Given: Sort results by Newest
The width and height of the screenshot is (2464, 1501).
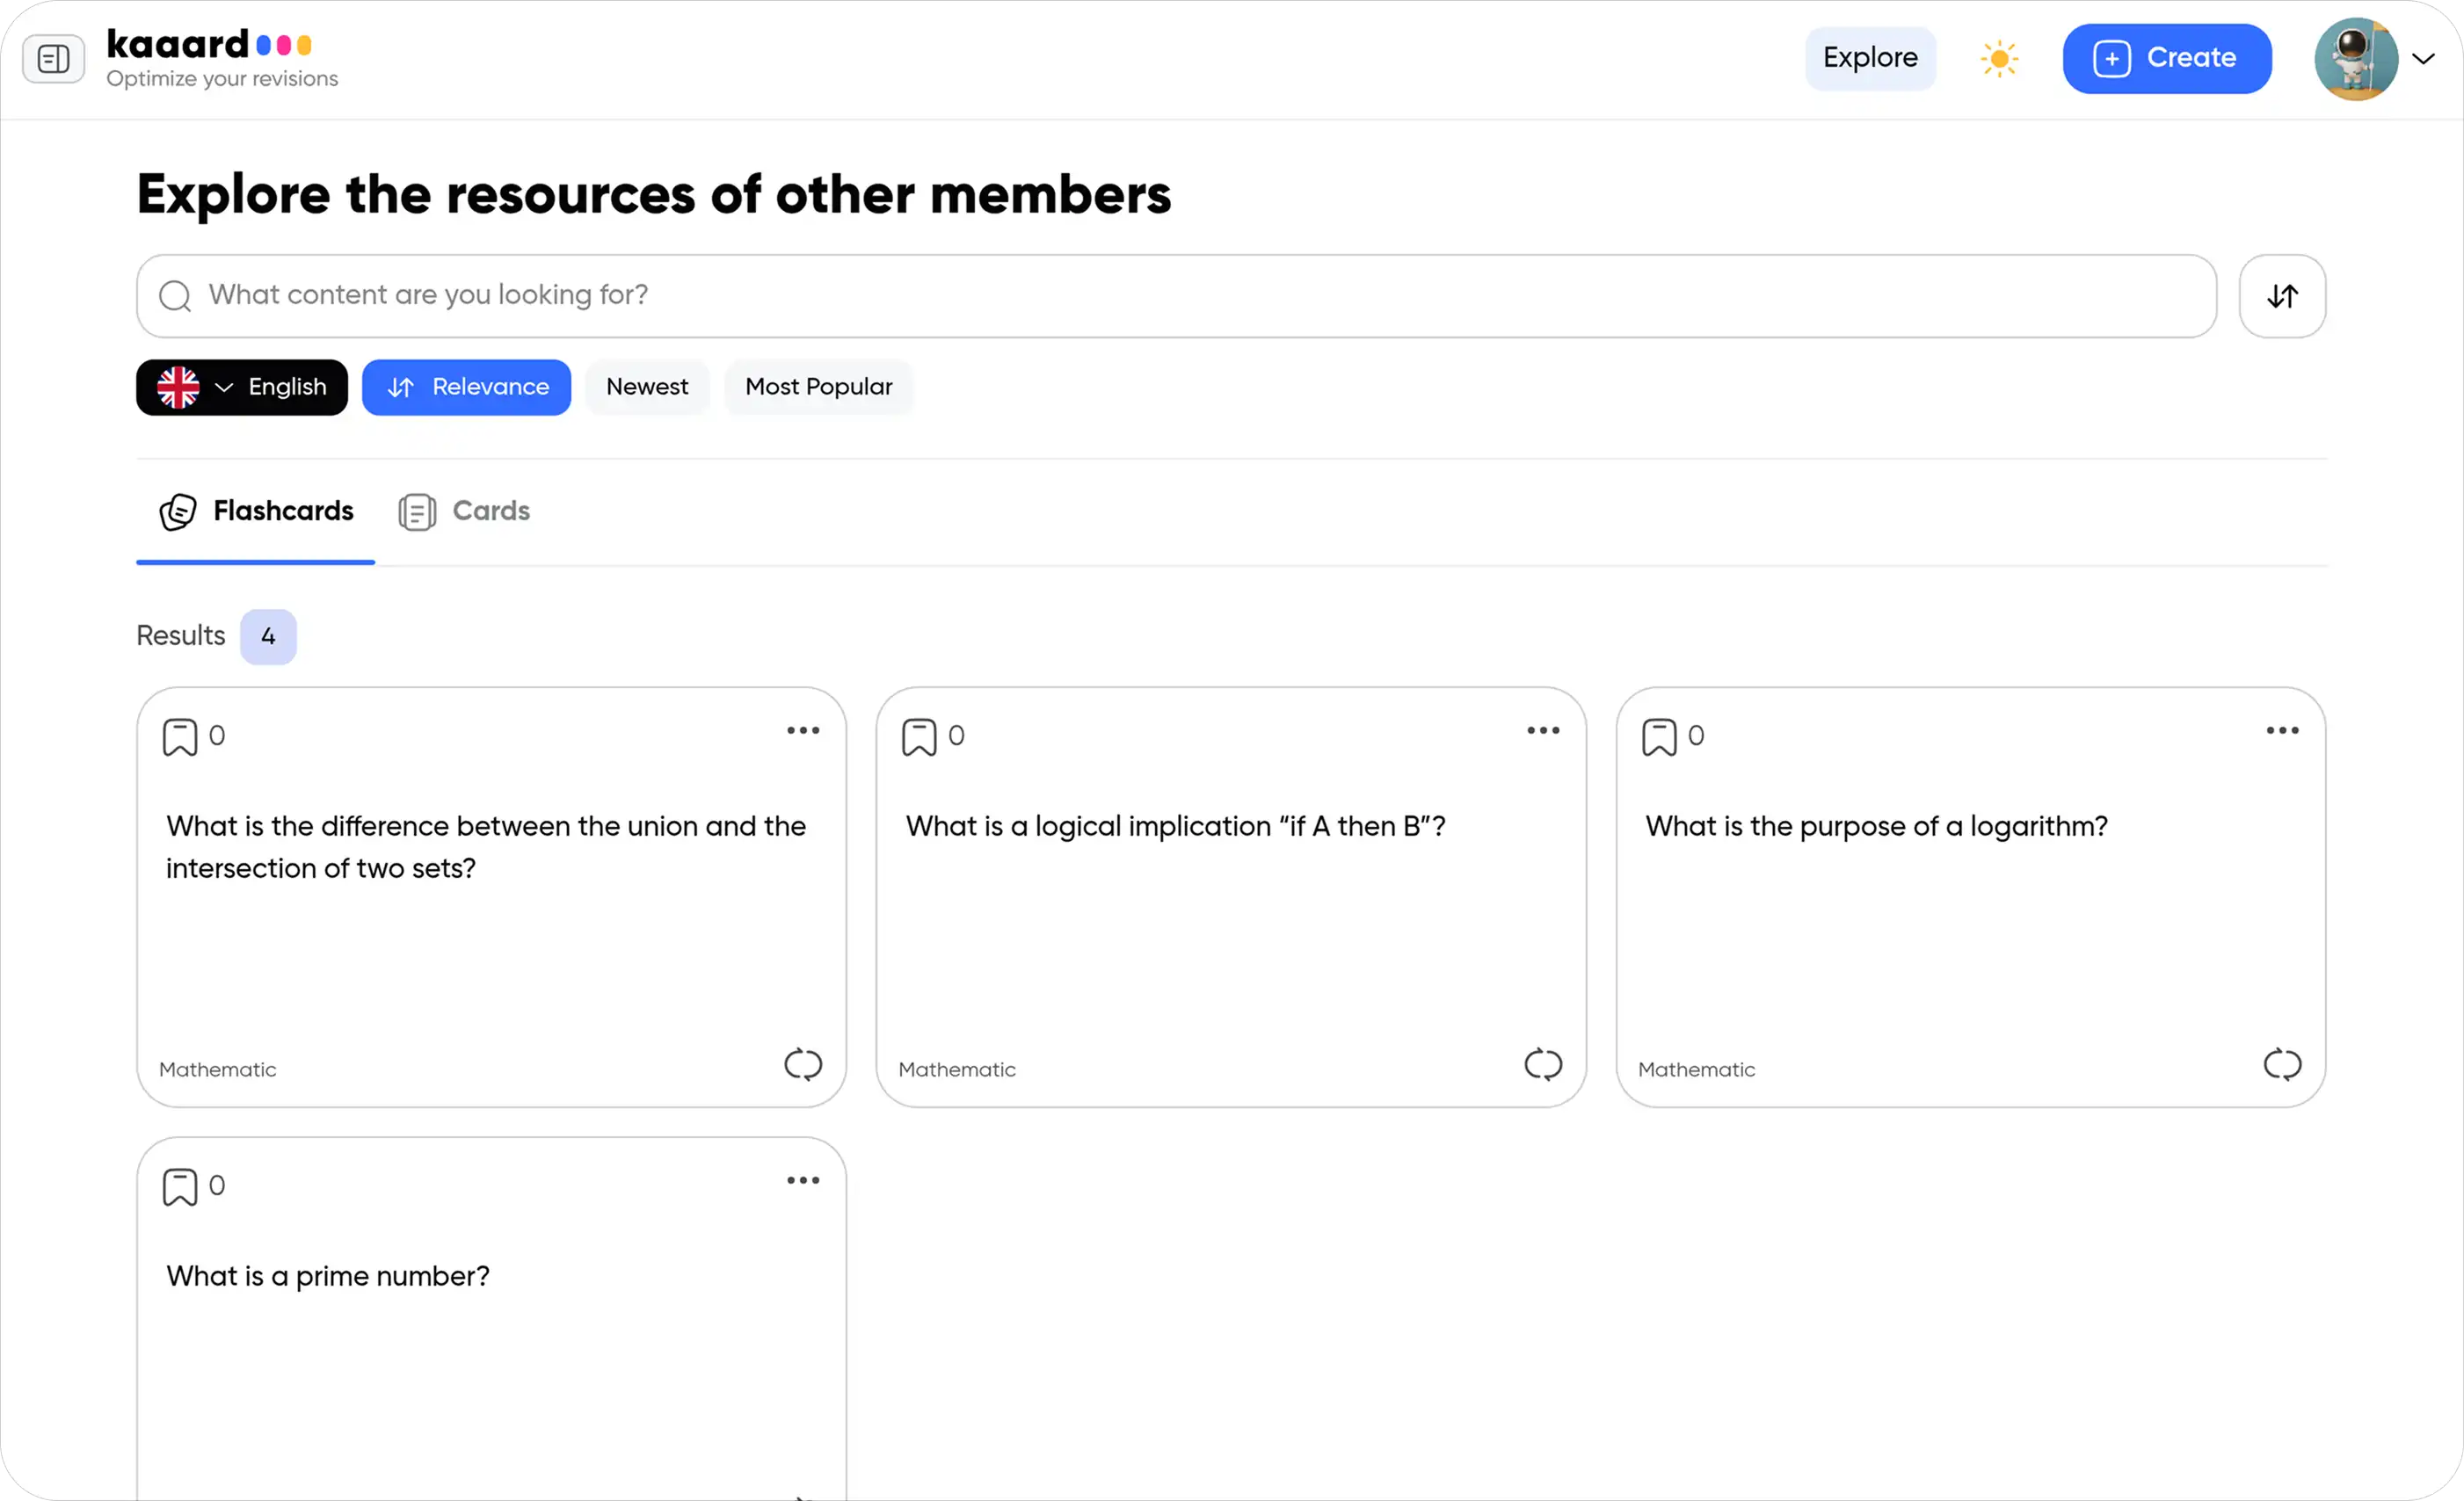Looking at the screenshot, I should (647, 387).
